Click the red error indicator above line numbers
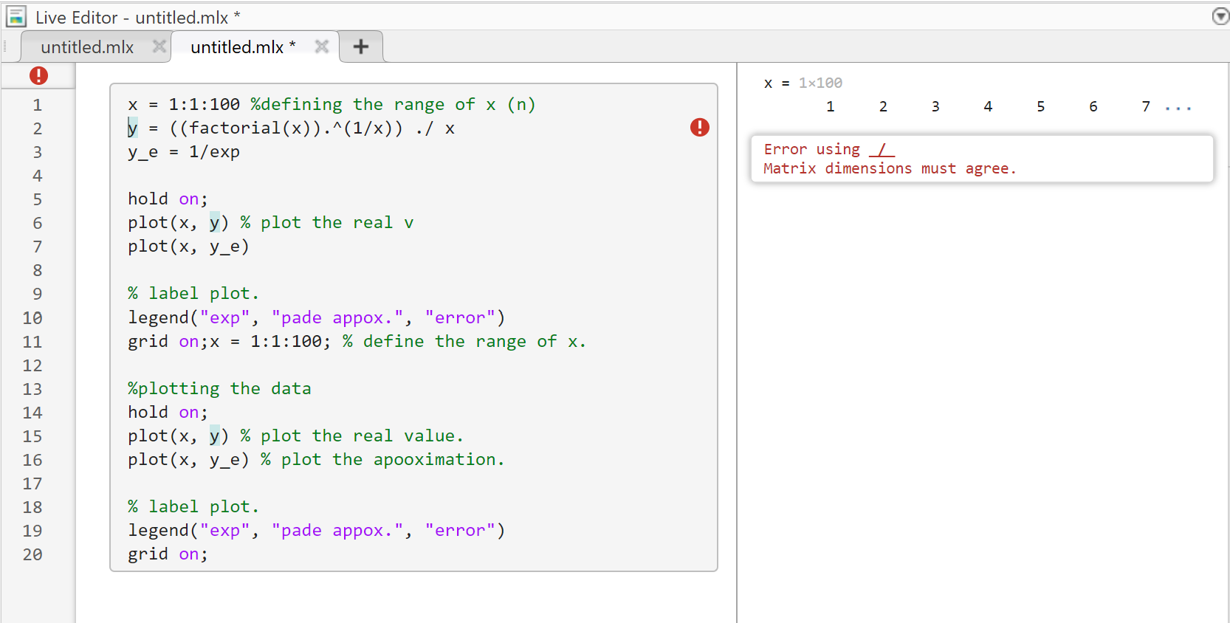The height and width of the screenshot is (623, 1230). click(x=38, y=75)
